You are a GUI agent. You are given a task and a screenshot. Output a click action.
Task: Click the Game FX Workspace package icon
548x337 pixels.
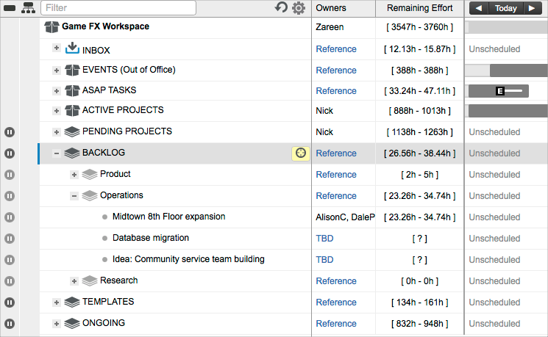tap(51, 27)
